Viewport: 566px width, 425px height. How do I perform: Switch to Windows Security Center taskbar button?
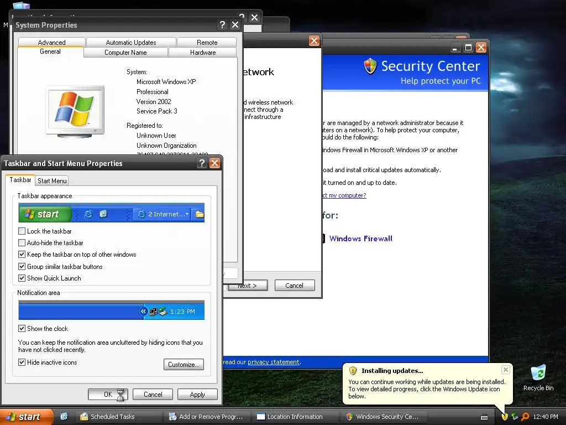[x=384, y=417]
